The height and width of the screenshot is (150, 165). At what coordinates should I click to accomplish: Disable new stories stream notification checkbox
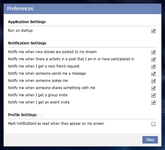[x=153, y=52]
